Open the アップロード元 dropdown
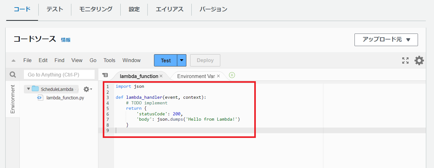The image size is (434, 168). tap(386, 40)
